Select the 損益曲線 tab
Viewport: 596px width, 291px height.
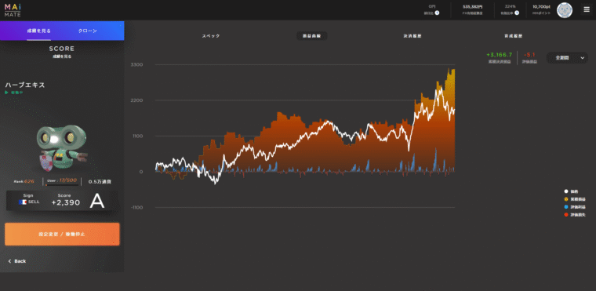click(x=311, y=36)
